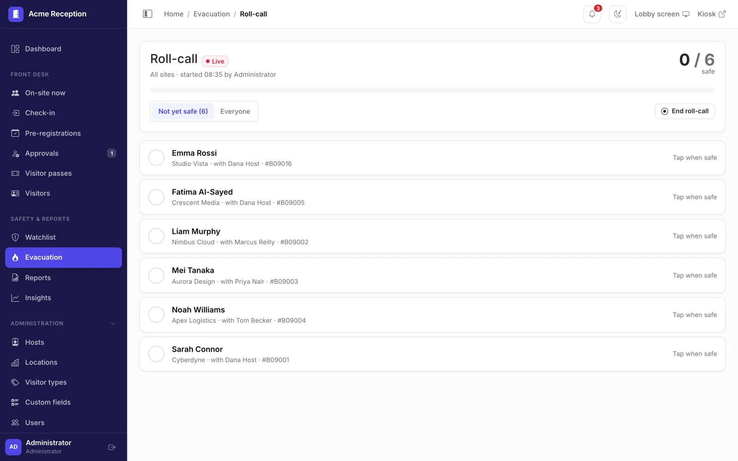Viewport: 738px width, 461px height.
Task: Open Users in the sidebar
Action: tap(64, 423)
